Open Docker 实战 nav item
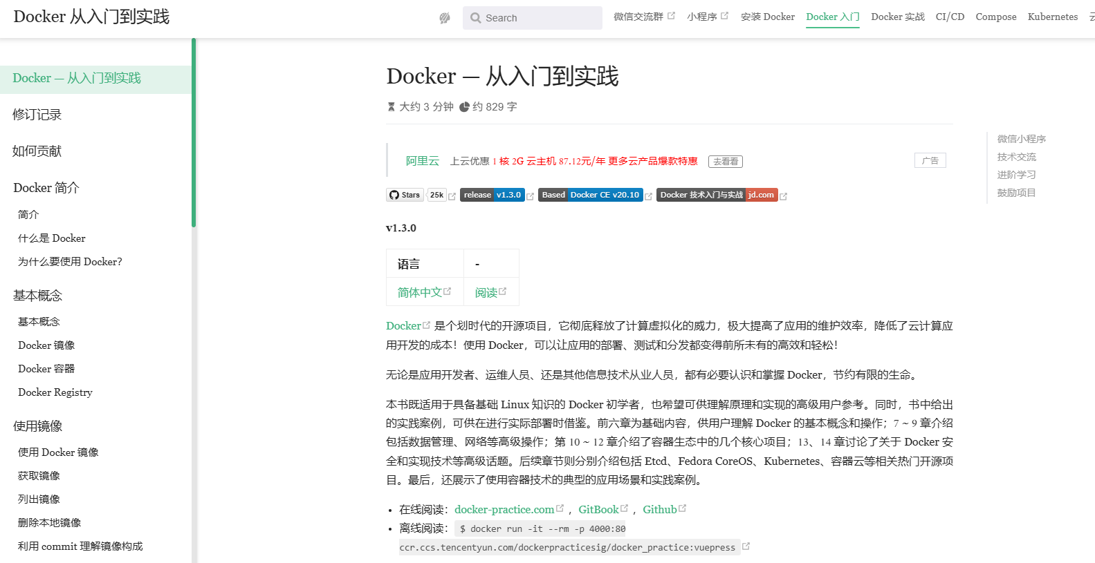The image size is (1095, 563). click(x=898, y=17)
